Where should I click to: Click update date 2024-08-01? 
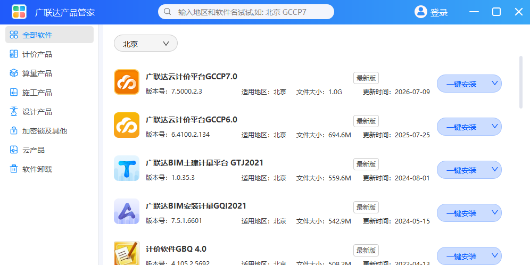[x=412, y=178]
